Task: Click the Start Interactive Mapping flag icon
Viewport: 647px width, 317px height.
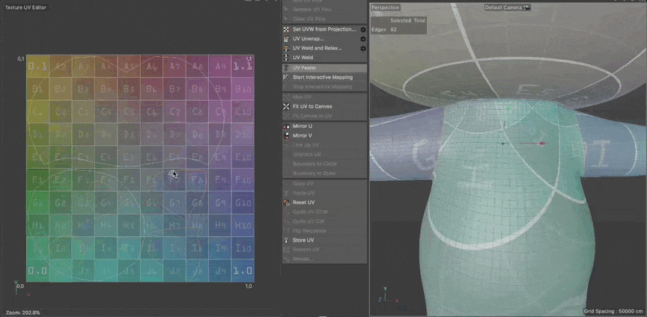Action: [x=286, y=77]
